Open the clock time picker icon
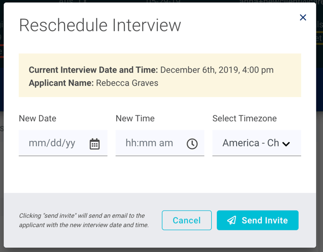This screenshot has width=323, height=252. pyautogui.click(x=192, y=144)
